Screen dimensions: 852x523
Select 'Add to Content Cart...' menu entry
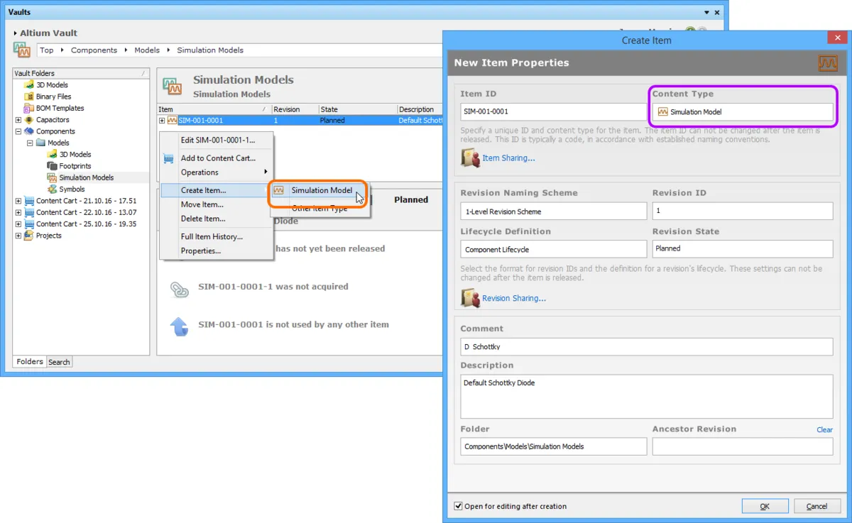point(217,158)
